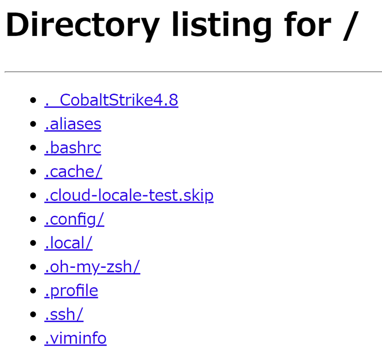
Task: Open the CobaltStrike4.8 link
Action: pos(111,100)
